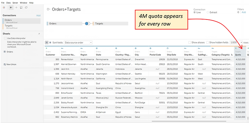Click the cell Rosemary Hedrick
The width and height of the screenshot is (249, 123).
pos(69,117)
